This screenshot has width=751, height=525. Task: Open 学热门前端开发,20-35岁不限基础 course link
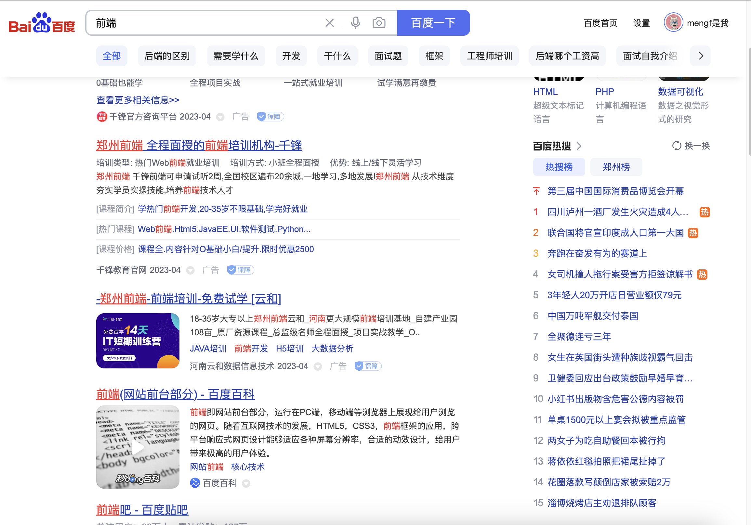[x=223, y=209]
